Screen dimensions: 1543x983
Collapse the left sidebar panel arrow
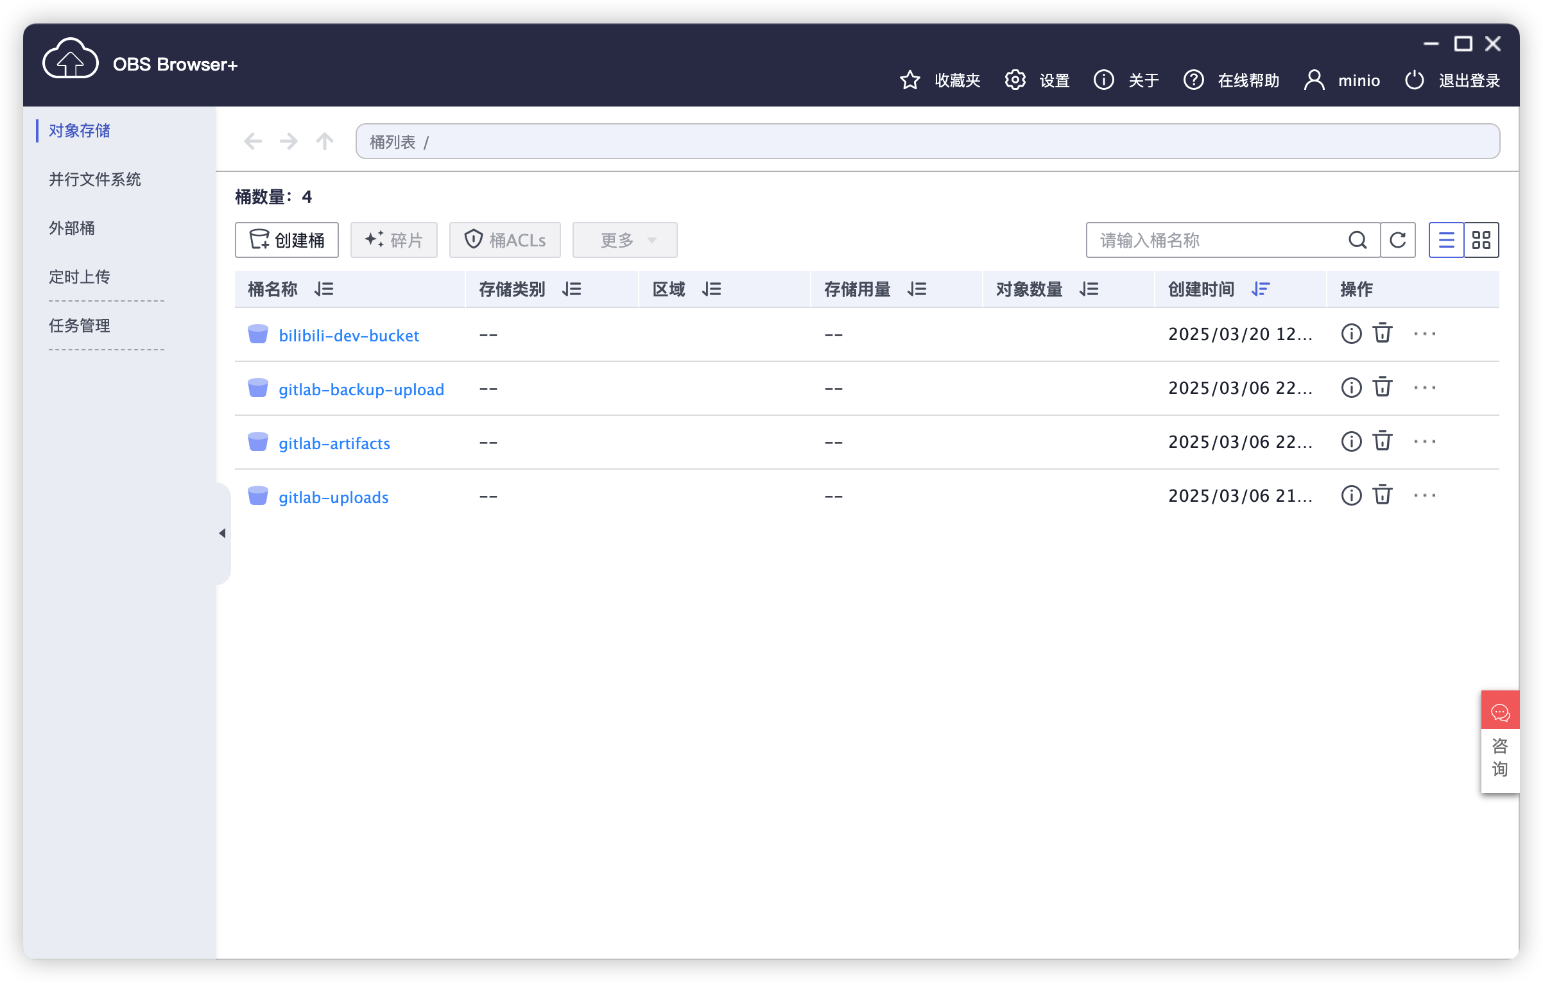[222, 533]
